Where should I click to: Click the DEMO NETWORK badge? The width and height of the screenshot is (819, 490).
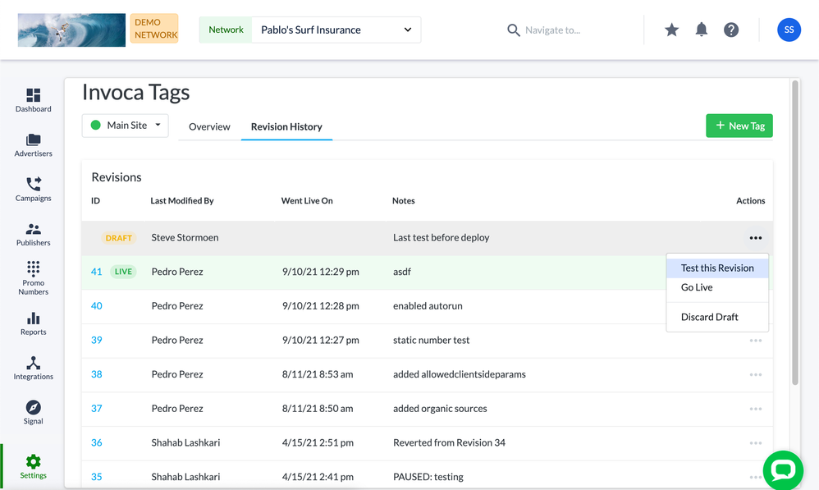click(154, 28)
